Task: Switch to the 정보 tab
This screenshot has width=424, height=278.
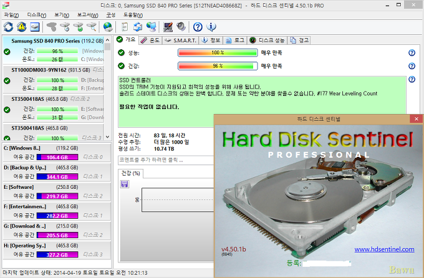Action: click(211, 41)
